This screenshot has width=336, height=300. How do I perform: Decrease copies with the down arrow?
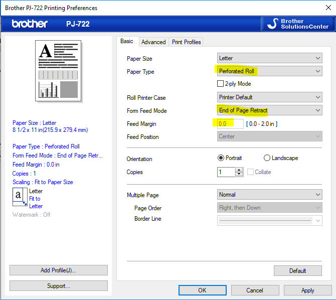click(239, 174)
